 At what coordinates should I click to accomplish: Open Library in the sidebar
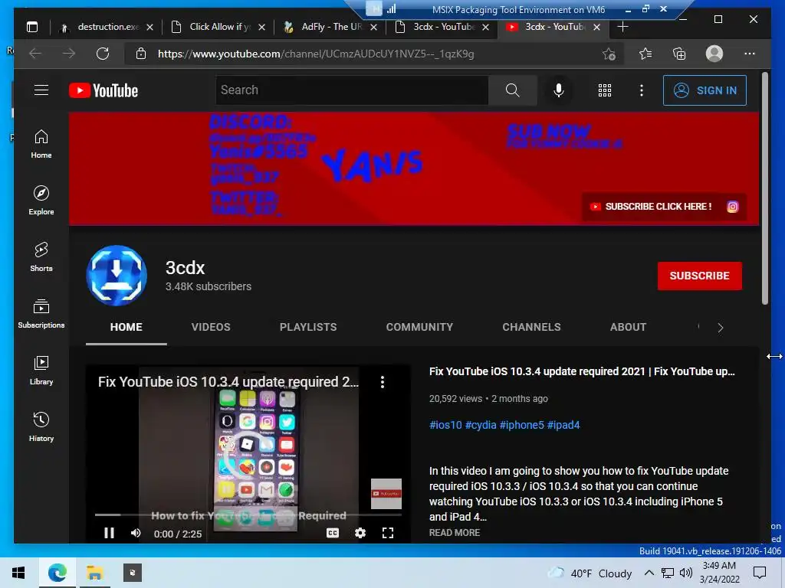pyautogui.click(x=41, y=370)
